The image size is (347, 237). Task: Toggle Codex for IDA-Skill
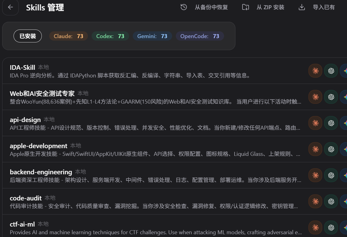pyautogui.click(x=331, y=71)
